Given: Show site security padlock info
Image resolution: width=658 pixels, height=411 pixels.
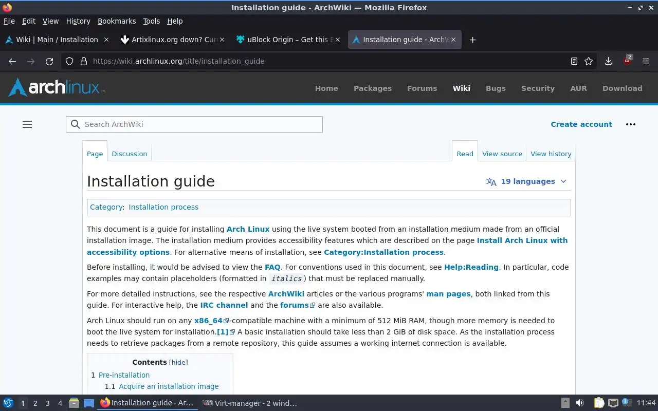Looking at the screenshot, I should coord(84,61).
